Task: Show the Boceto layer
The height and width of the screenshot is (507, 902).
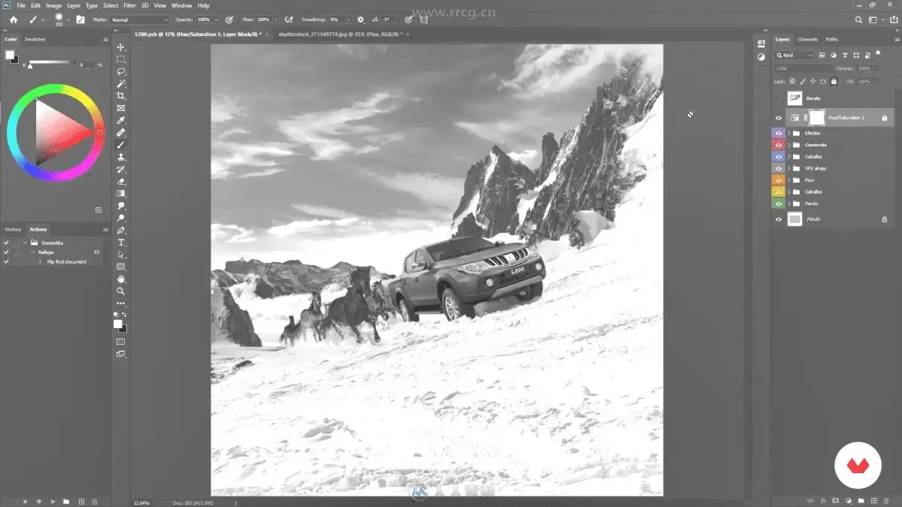Action: click(778, 98)
